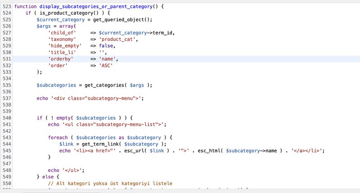Click the 'child_of' array key
360x193 pixels.
coord(62,33)
